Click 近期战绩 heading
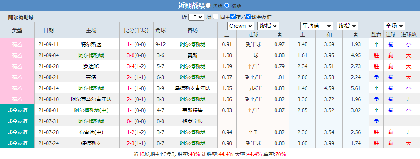The height and width of the screenshot is (159, 420). 191,5
